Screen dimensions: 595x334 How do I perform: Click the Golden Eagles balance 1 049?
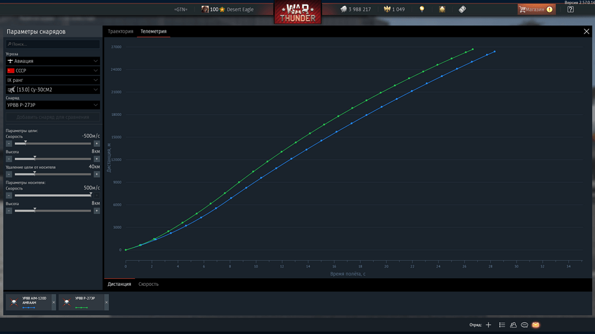tap(394, 9)
